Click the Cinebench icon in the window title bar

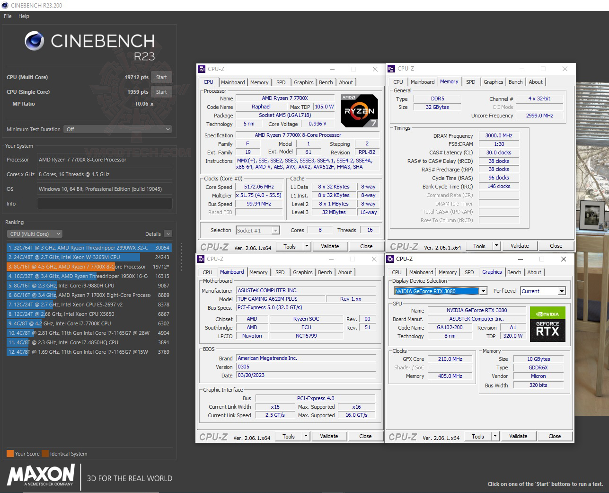(x=5, y=5)
